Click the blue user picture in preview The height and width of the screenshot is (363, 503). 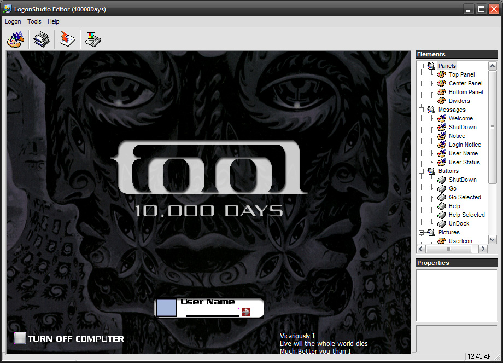(166, 308)
